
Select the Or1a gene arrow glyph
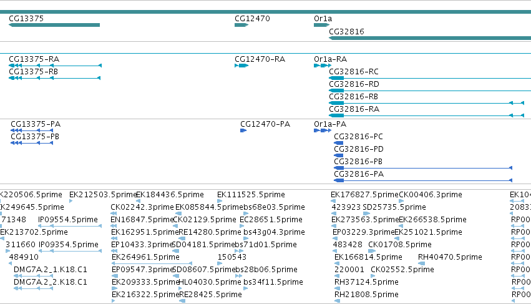click(322, 25)
